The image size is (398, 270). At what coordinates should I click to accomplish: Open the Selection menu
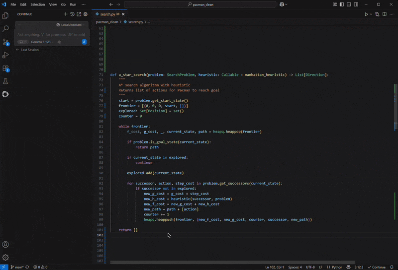click(38, 4)
